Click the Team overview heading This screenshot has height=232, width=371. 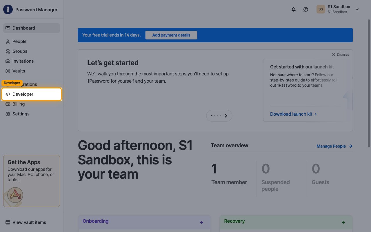coord(230,146)
